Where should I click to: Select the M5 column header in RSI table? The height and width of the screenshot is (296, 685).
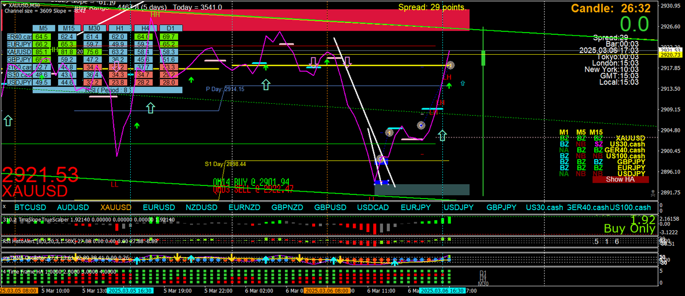[x=43, y=28]
